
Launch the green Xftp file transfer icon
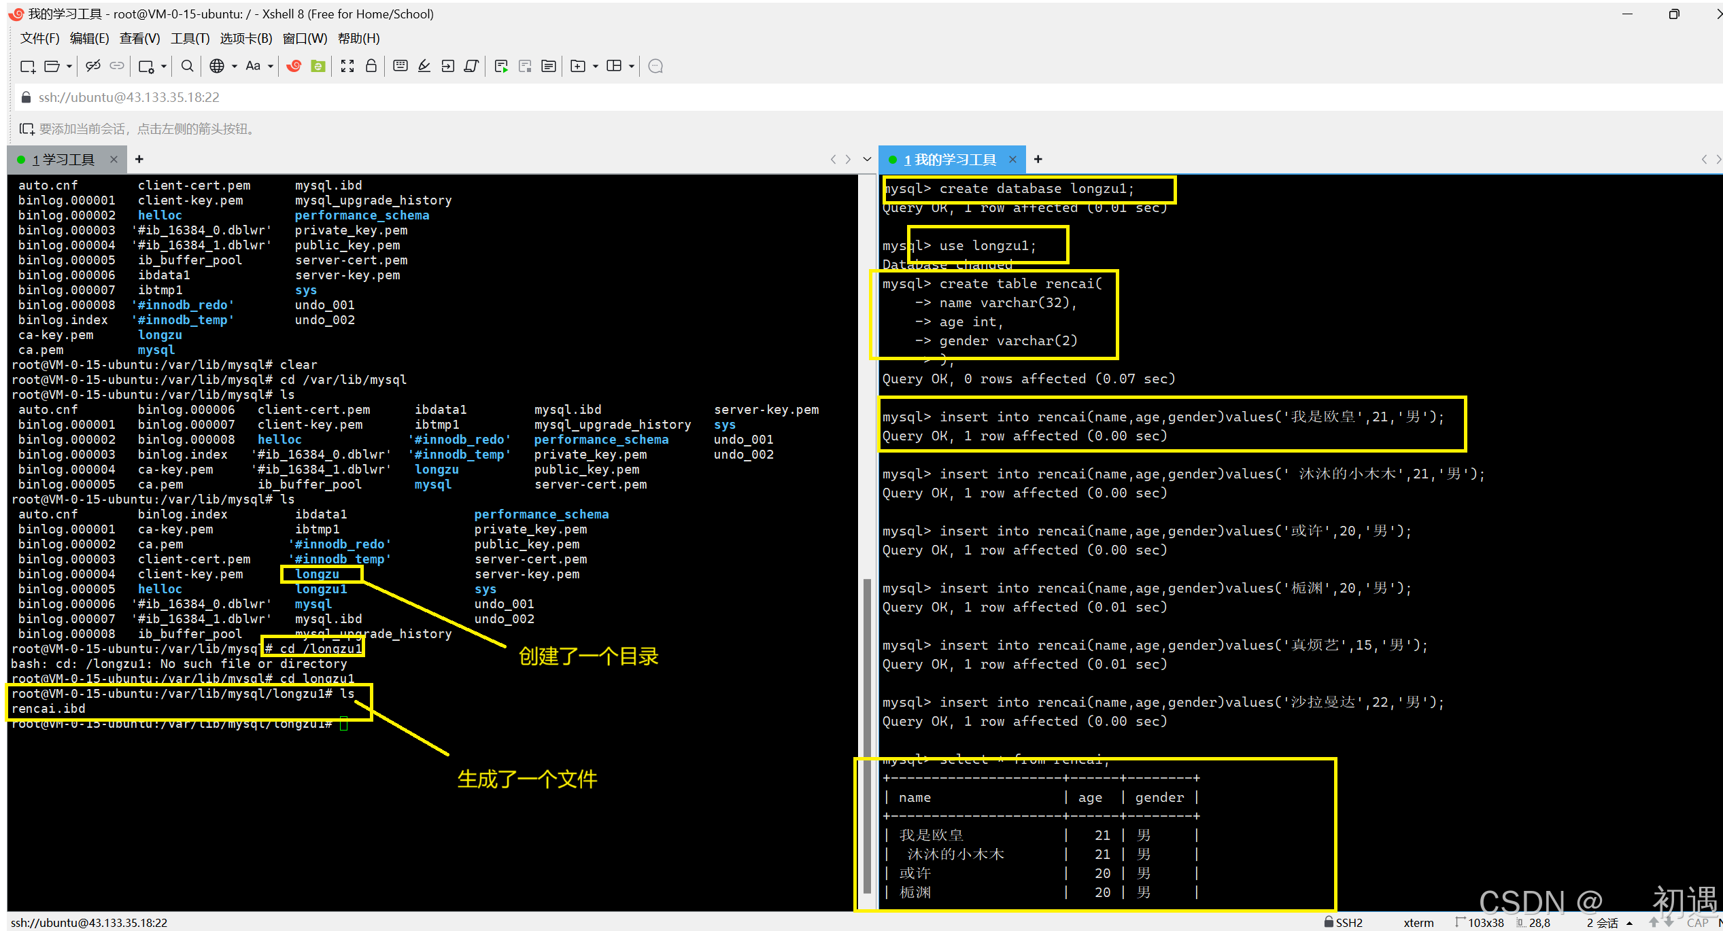click(x=318, y=66)
